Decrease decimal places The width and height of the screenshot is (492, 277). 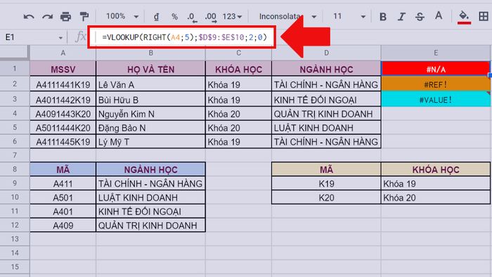[192, 18]
